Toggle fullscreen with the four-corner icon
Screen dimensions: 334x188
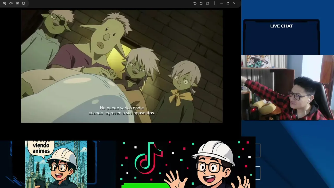(x=228, y=3)
